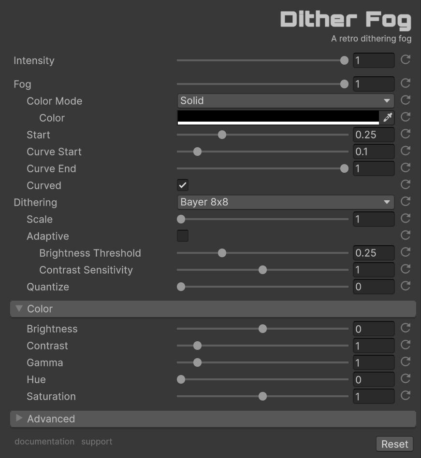Click reset icon next to Gamma
Image resolution: width=421 pixels, height=458 pixels.
click(406, 361)
